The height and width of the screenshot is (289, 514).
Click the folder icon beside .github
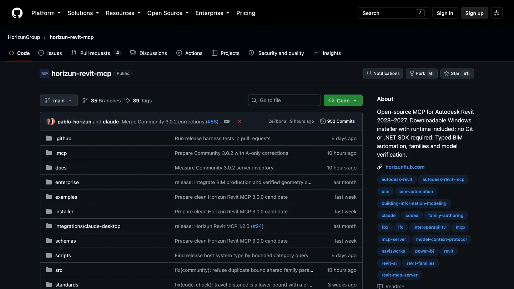(49, 138)
